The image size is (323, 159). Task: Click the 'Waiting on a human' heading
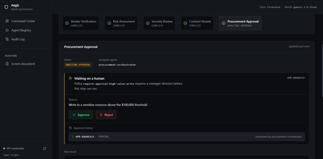(x=89, y=78)
